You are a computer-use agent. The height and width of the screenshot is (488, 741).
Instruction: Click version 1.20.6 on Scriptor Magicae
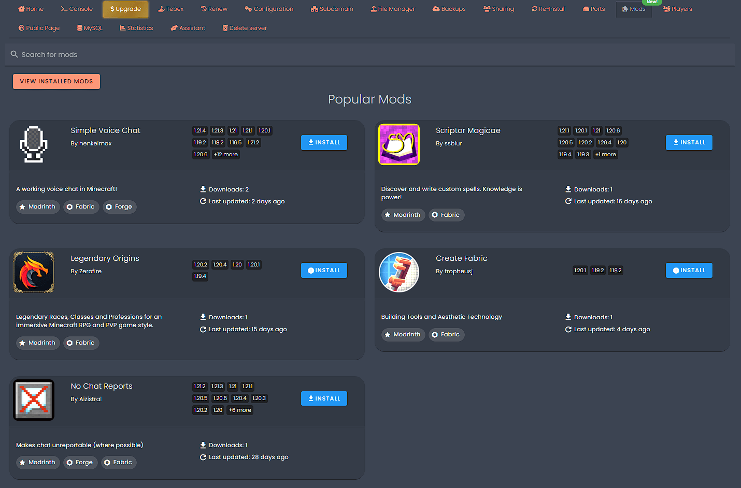pos(613,130)
